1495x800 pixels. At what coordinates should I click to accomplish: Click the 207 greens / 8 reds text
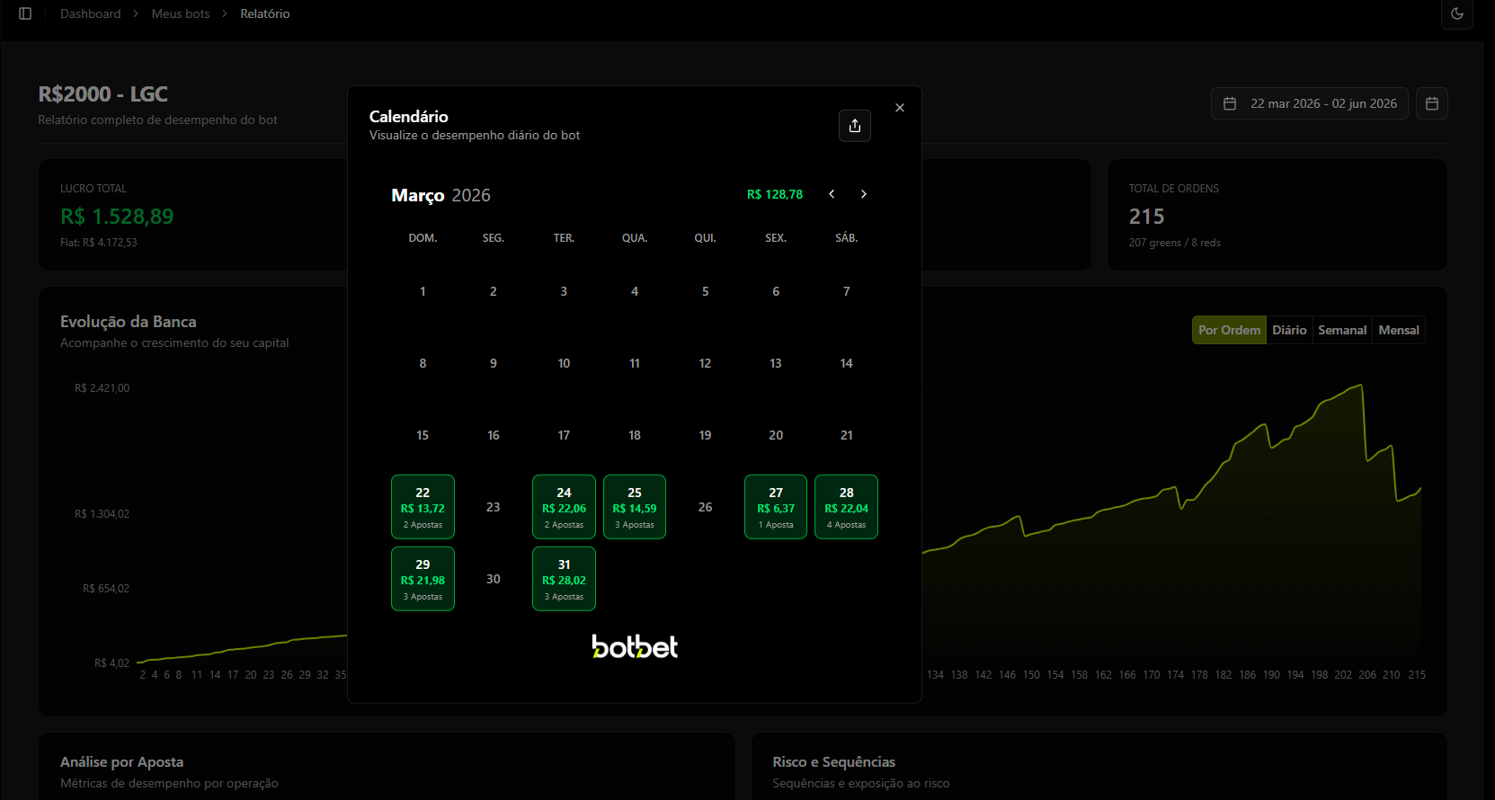coord(1175,243)
